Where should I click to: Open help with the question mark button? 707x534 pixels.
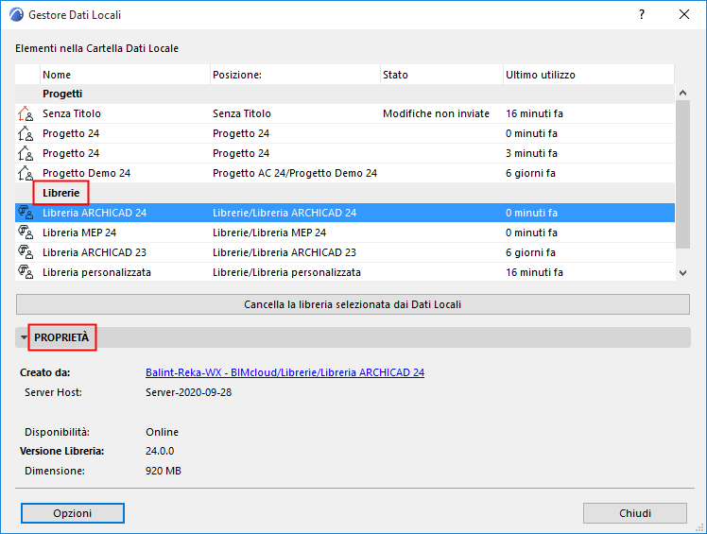pos(642,14)
